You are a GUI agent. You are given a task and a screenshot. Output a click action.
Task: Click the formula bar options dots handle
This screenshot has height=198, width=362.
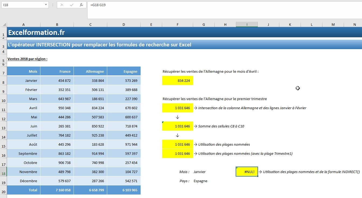pyautogui.click(x=53, y=5)
